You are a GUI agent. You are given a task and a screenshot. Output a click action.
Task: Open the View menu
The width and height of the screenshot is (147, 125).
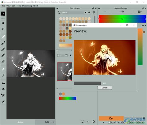coord(8,6)
